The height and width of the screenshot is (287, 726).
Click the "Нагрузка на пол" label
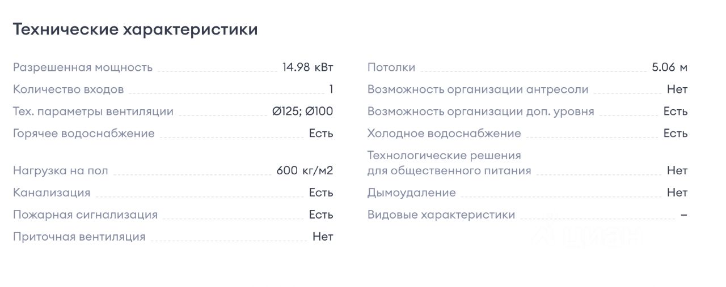[60, 170]
